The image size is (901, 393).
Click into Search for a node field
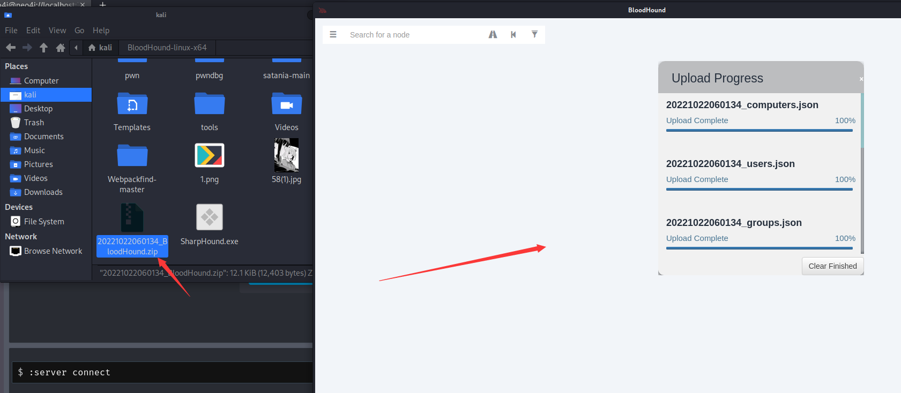tap(413, 35)
